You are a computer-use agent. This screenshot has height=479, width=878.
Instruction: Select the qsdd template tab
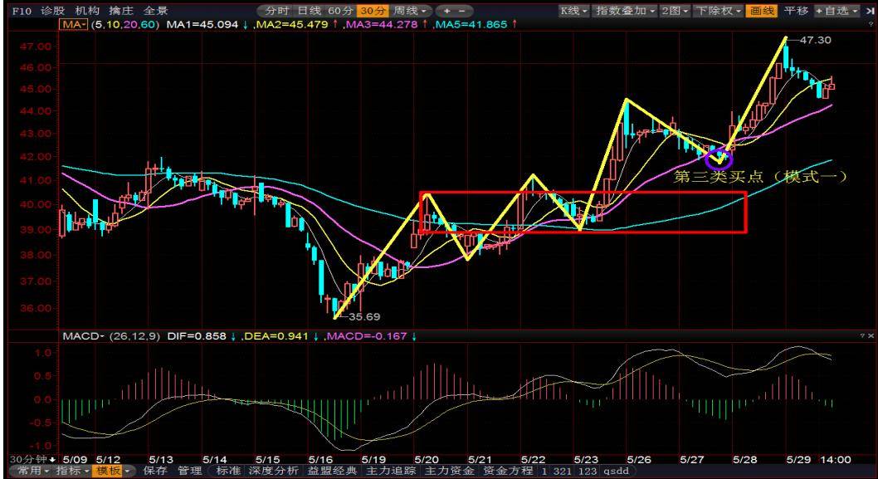pos(615,472)
